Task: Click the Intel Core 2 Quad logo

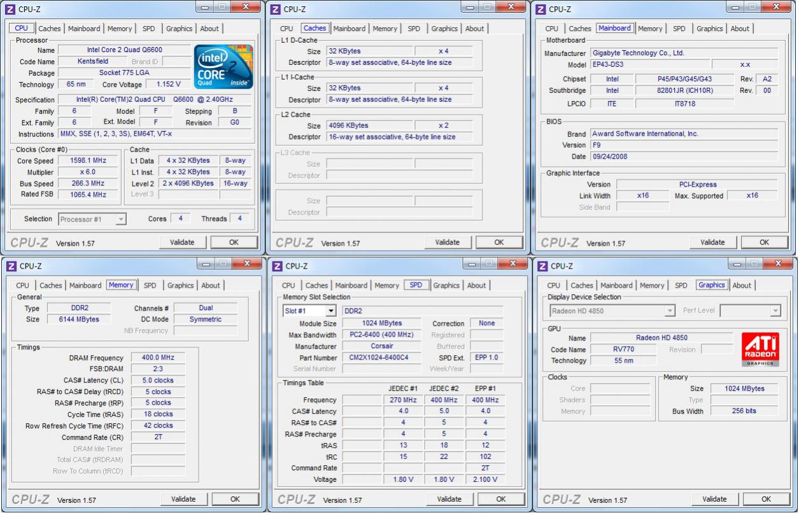Action: click(x=223, y=66)
